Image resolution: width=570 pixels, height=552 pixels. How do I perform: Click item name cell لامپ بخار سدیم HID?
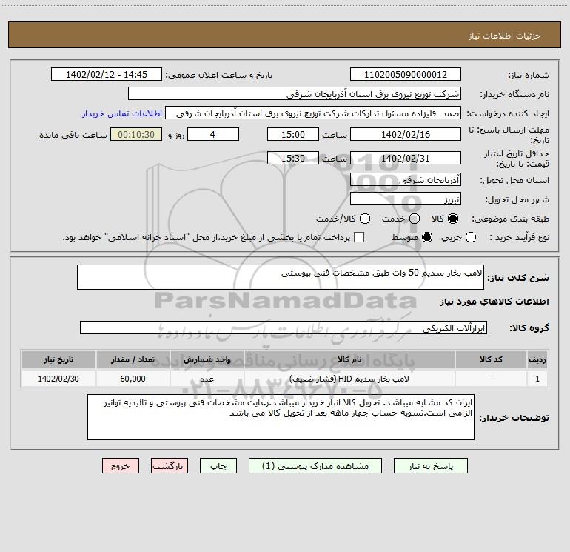[x=349, y=379]
